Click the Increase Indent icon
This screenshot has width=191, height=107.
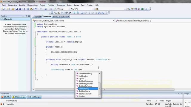(70, 13)
